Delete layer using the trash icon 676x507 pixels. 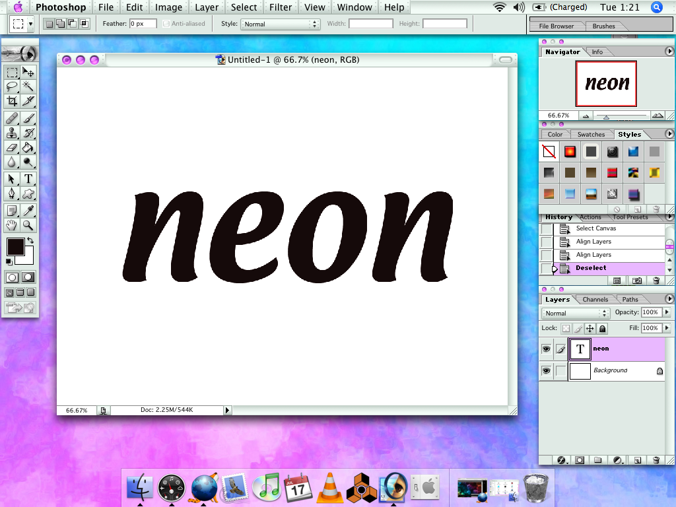tap(656, 459)
